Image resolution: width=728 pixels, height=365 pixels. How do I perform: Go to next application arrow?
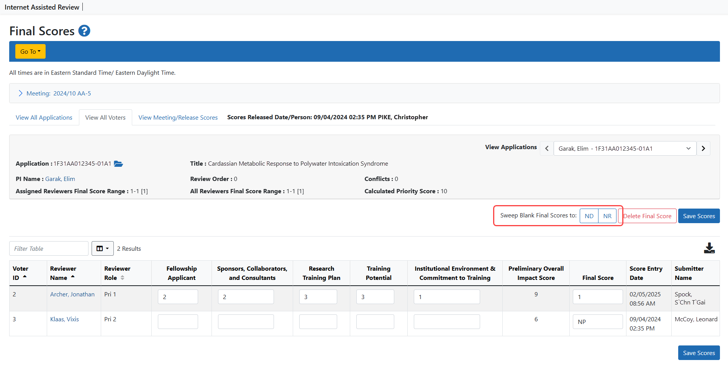[x=703, y=148]
